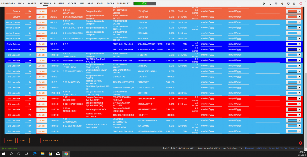Open Old Unused group dropdown, row 9
This screenshot has height=157, width=307.
tap(13, 99)
